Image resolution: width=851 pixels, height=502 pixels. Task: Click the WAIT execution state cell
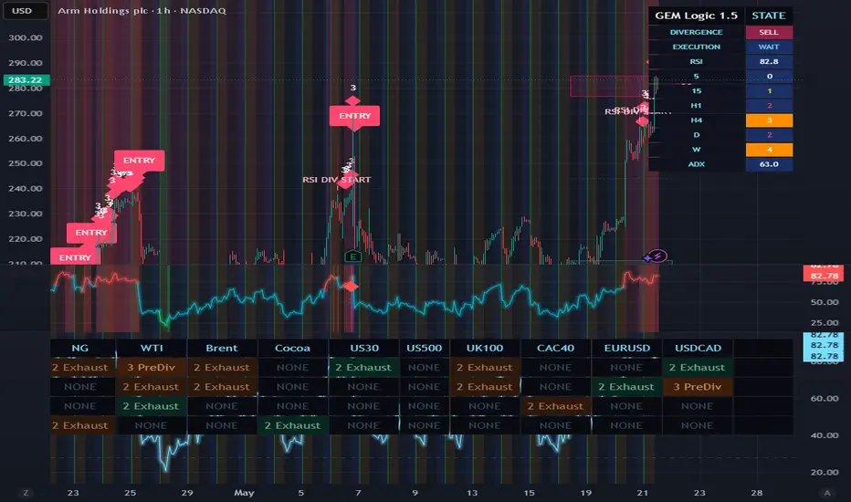pos(769,47)
